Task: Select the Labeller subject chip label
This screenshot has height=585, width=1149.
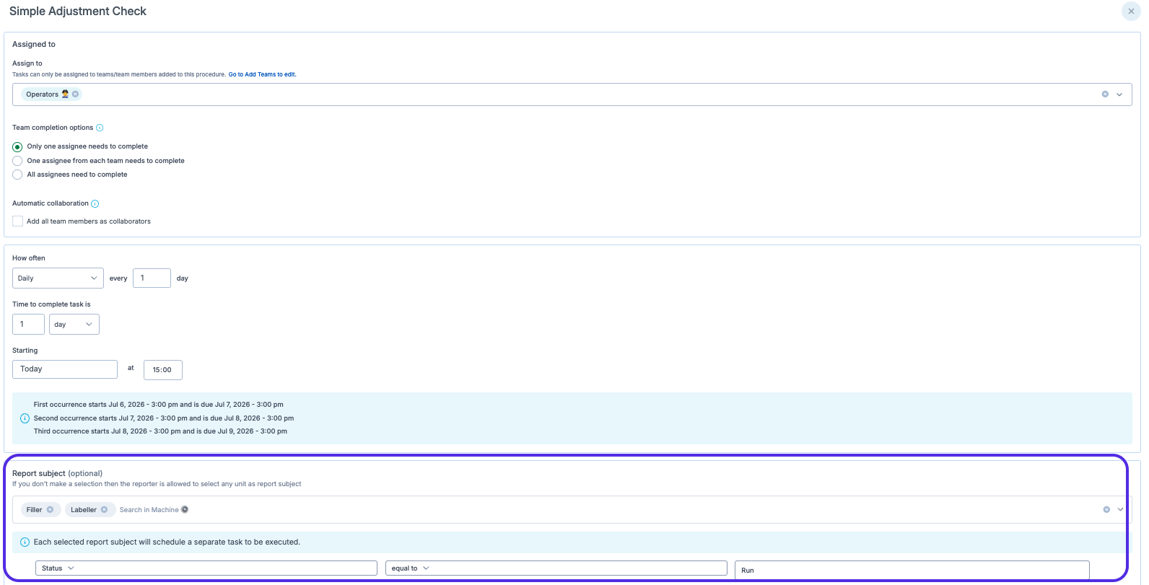Action: (84, 510)
